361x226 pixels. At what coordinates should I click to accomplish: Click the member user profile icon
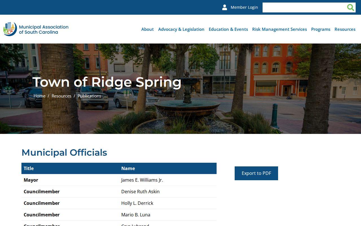point(224,7)
